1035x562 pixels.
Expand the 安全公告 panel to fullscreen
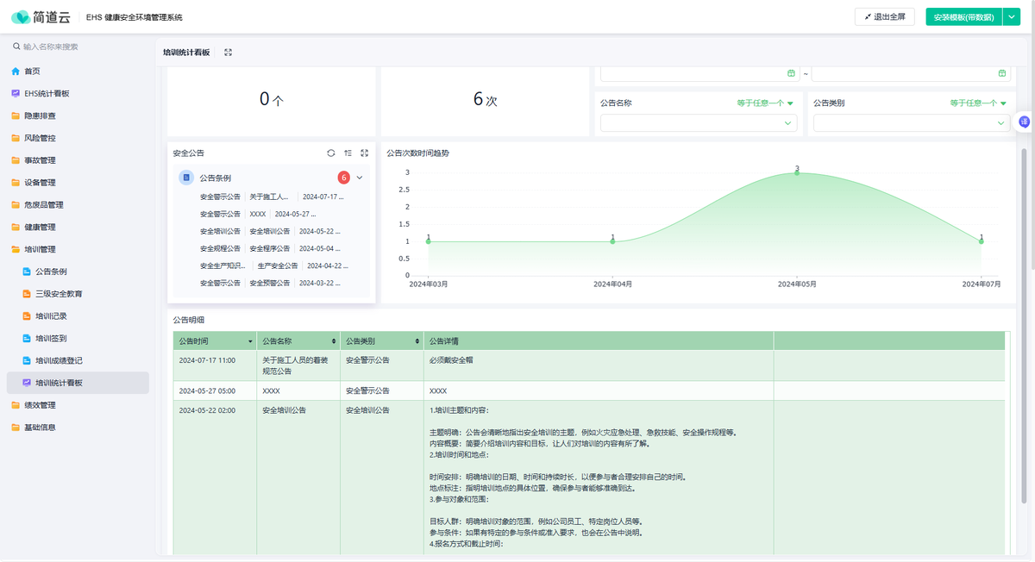(365, 153)
